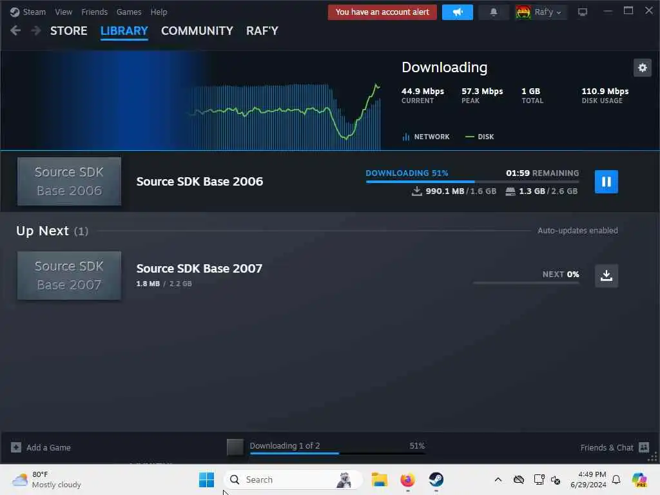Open the Help menu
This screenshot has height=495, width=660.
(159, 12)
